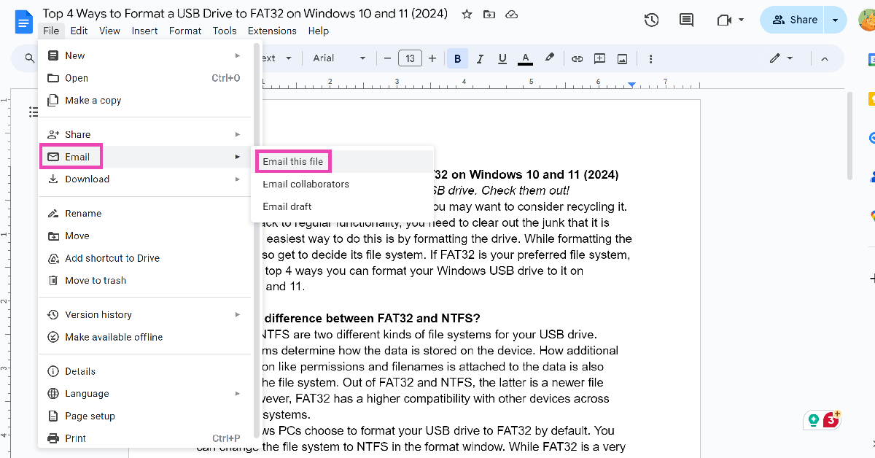The image size is (875, 458).
Task: Click the font size field showing 13
Action: 410,58
